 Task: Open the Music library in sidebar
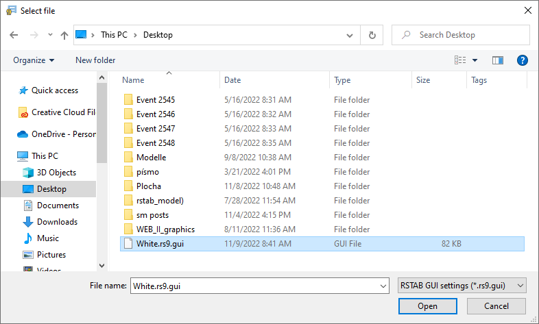tap(47, 238)
